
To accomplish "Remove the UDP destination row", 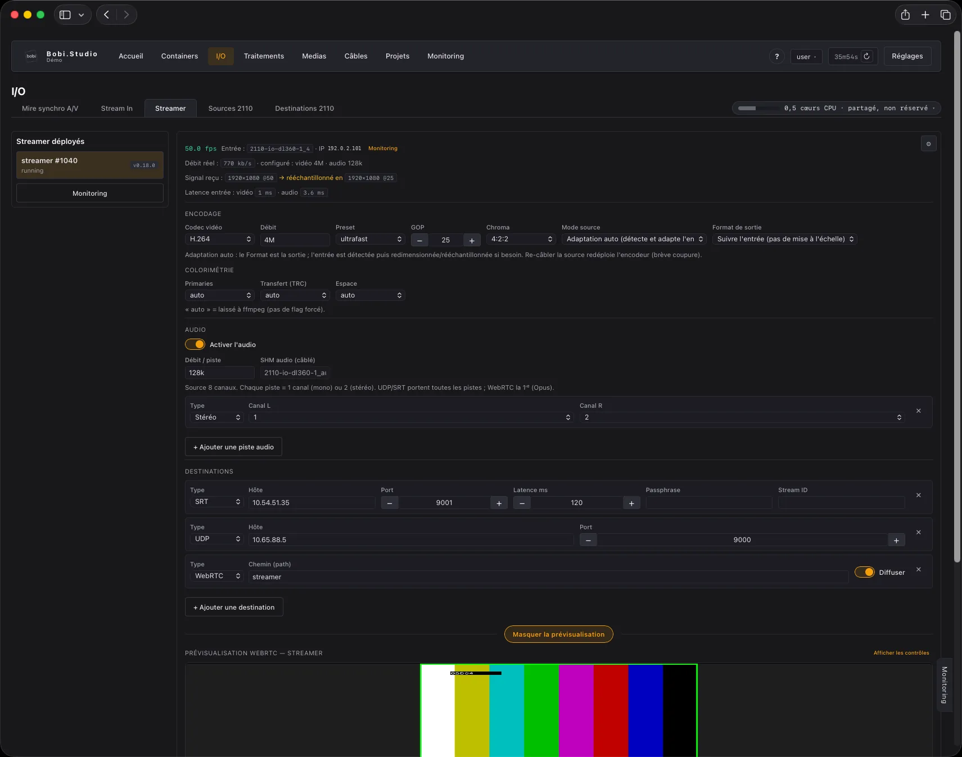I will coord(918,533).
